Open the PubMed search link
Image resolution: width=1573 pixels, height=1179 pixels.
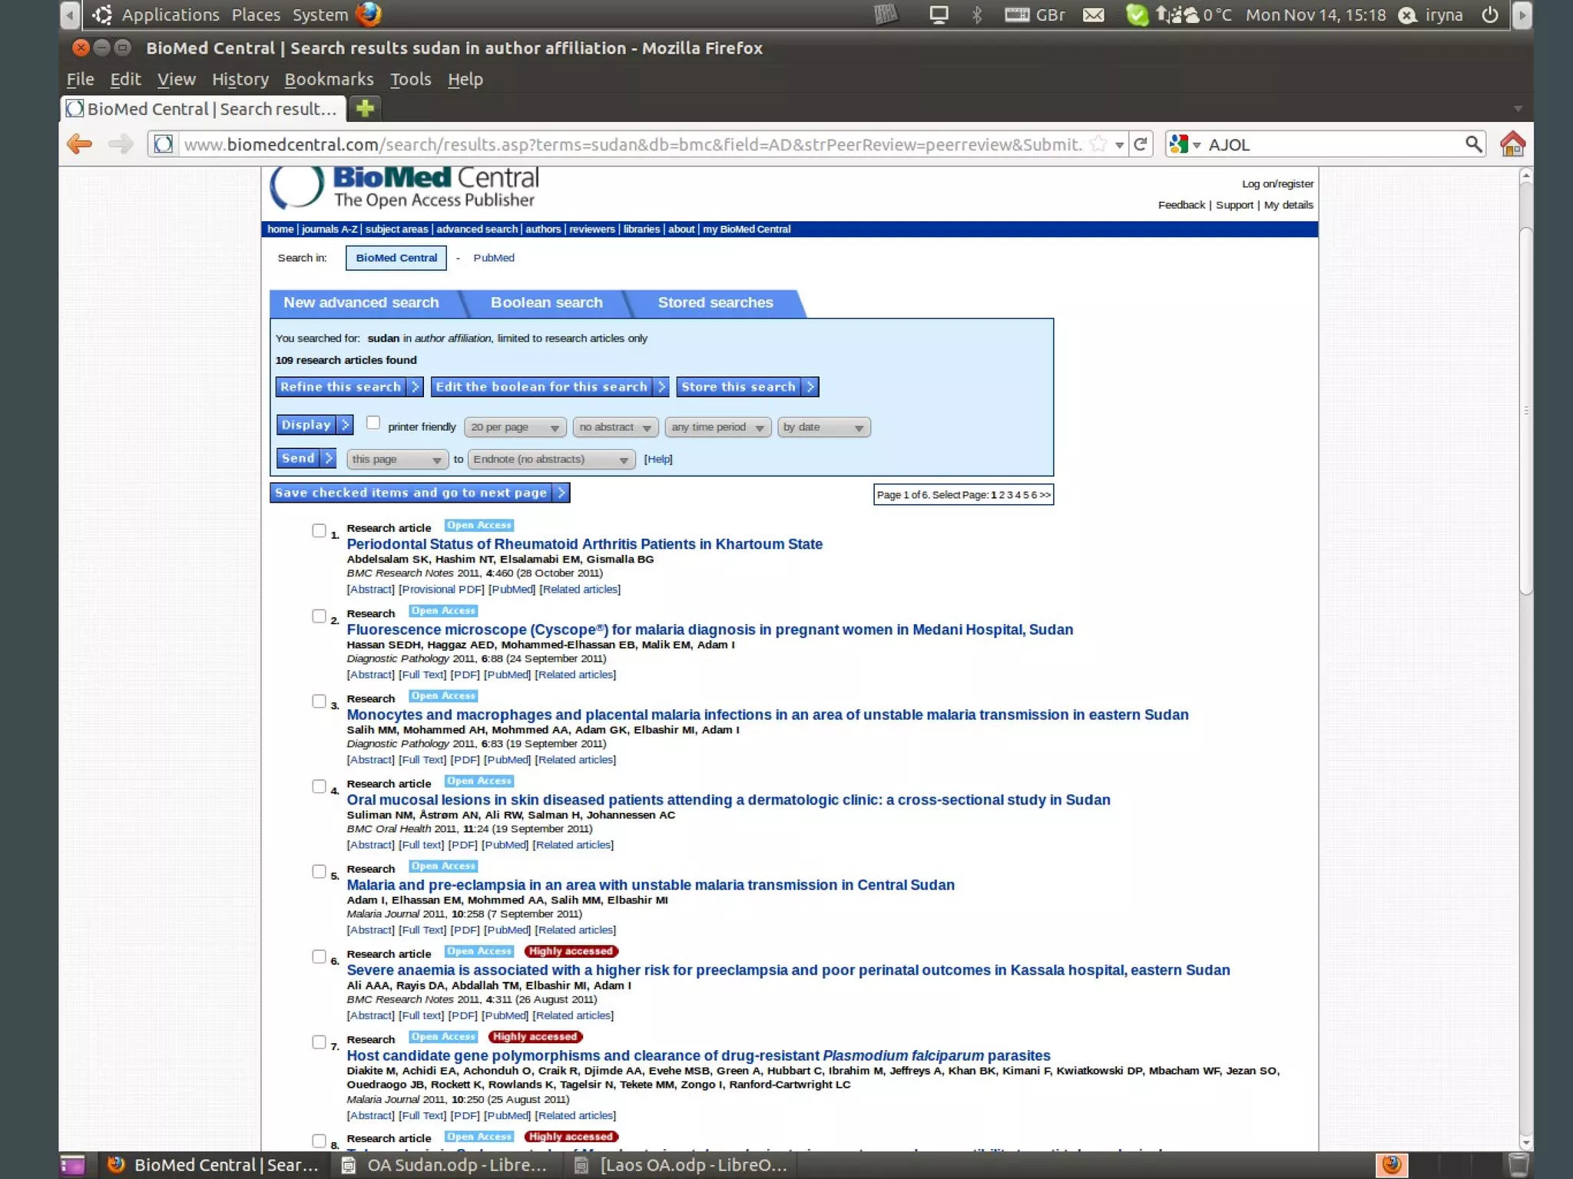coord(493,258)
